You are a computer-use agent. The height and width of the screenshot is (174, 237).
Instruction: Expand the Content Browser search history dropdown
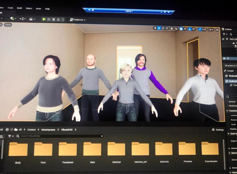pyautogui.click(x=102, y=136)
